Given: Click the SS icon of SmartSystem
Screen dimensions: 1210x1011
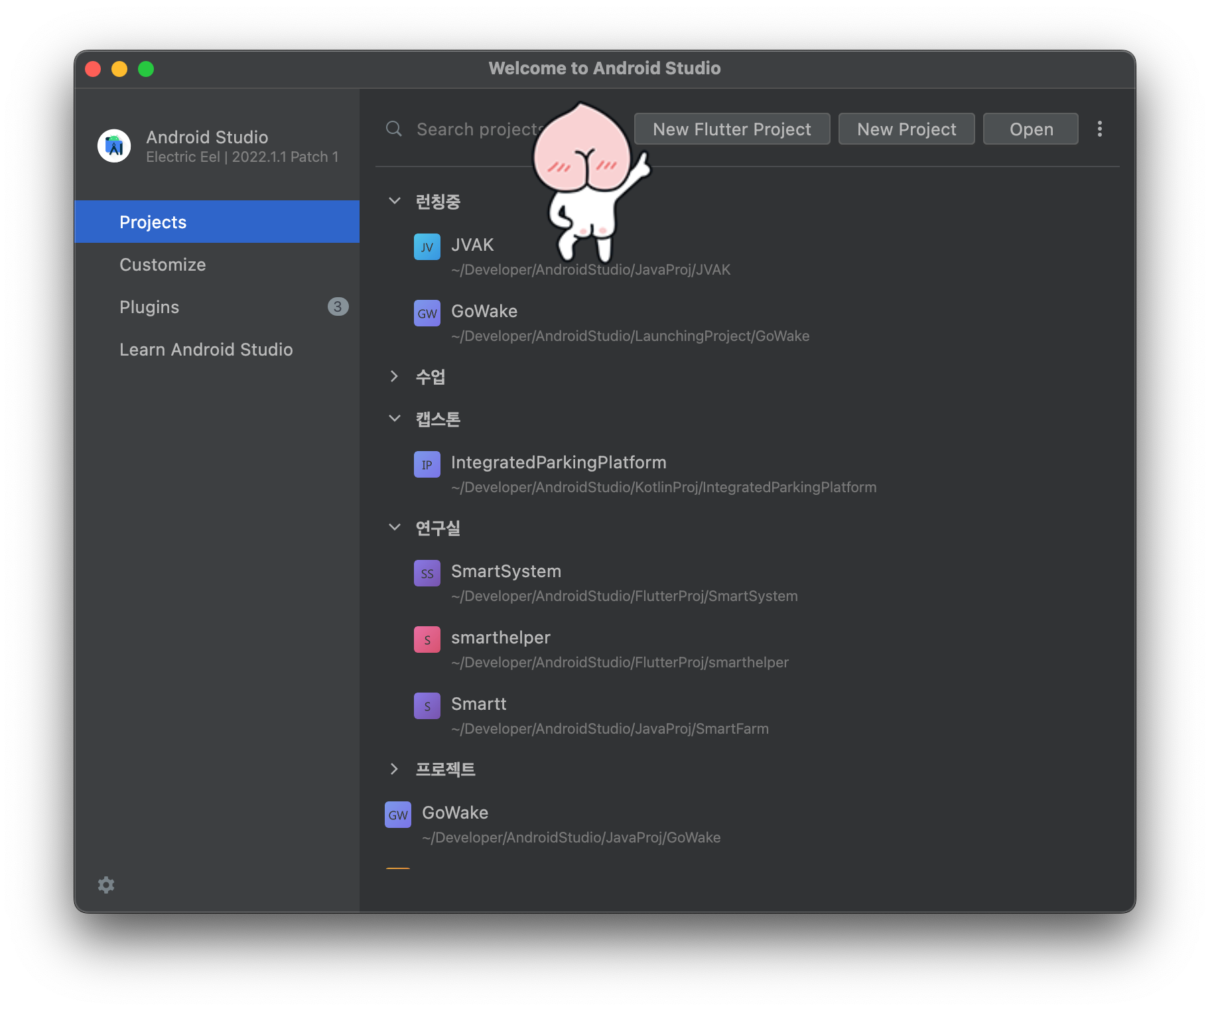Looking at the screenshot, I should [x=427, y=573].
